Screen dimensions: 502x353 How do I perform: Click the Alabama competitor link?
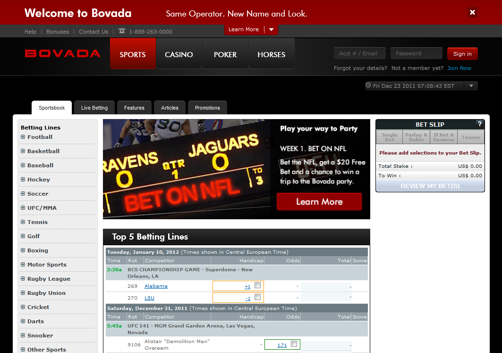[x=156, y=286]
